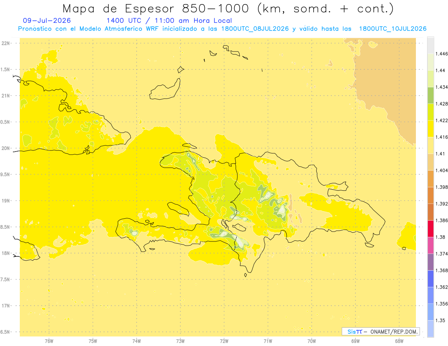The image size is (448, 346).
Task: Pick the blue swatch between 1.368 and 1.362
Action: [x=430, y=279]
